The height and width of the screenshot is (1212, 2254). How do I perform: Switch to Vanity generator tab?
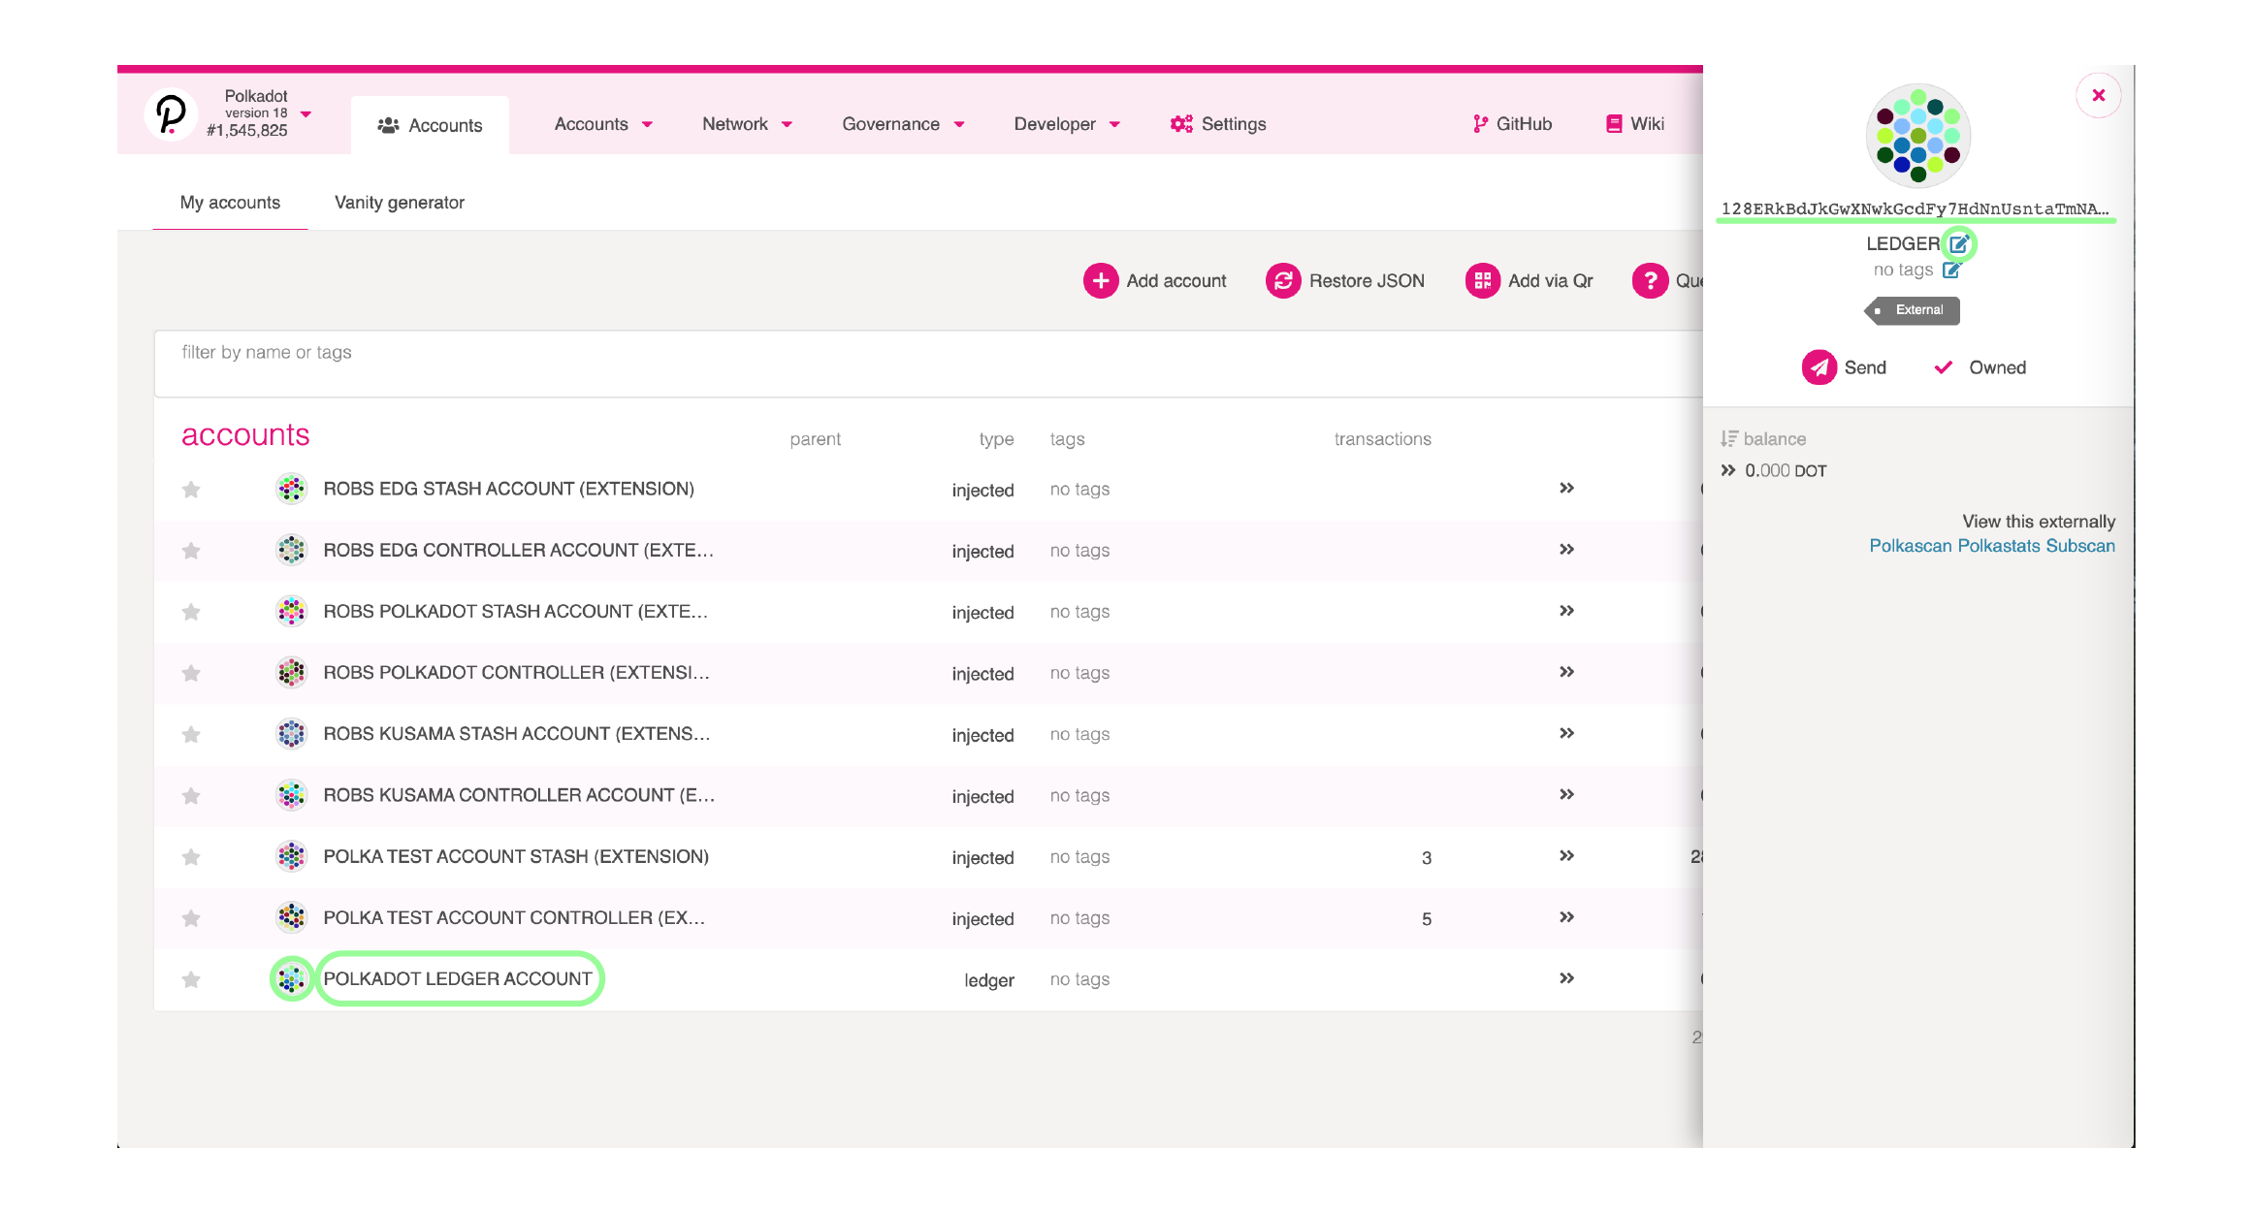(x=400, y=203)
